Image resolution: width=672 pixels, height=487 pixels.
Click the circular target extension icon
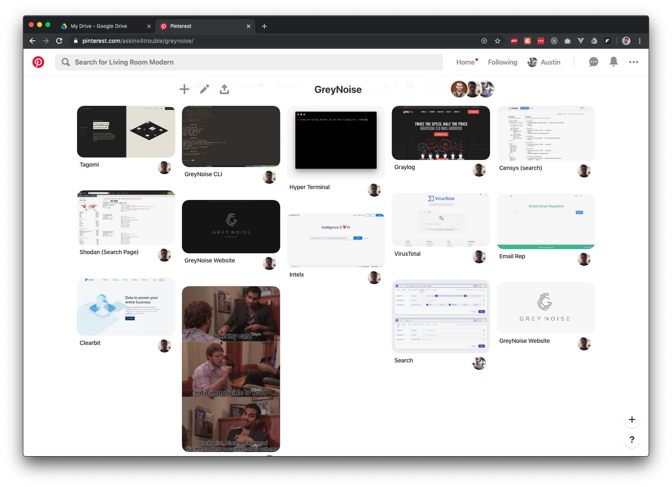pyautogui.click(x=554, y=41)
